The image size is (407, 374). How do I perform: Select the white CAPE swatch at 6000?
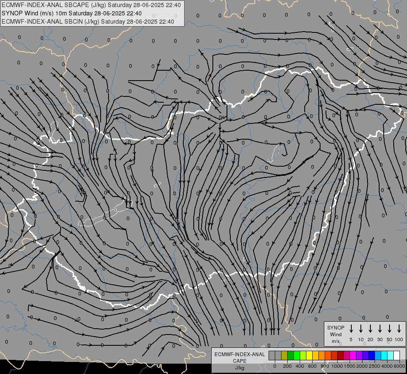(397, 355)
